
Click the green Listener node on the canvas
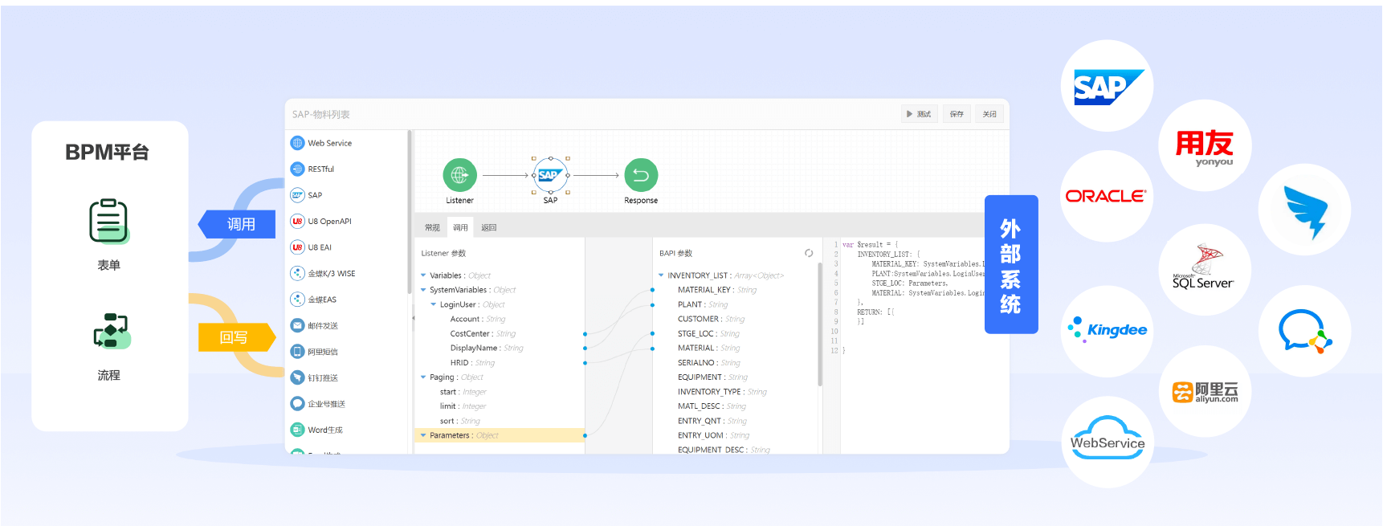point(459,174)
